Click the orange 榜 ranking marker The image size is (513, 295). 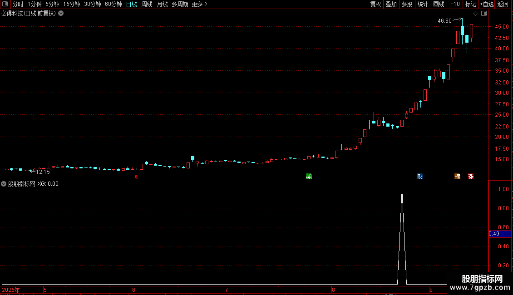tap(457, 176)
